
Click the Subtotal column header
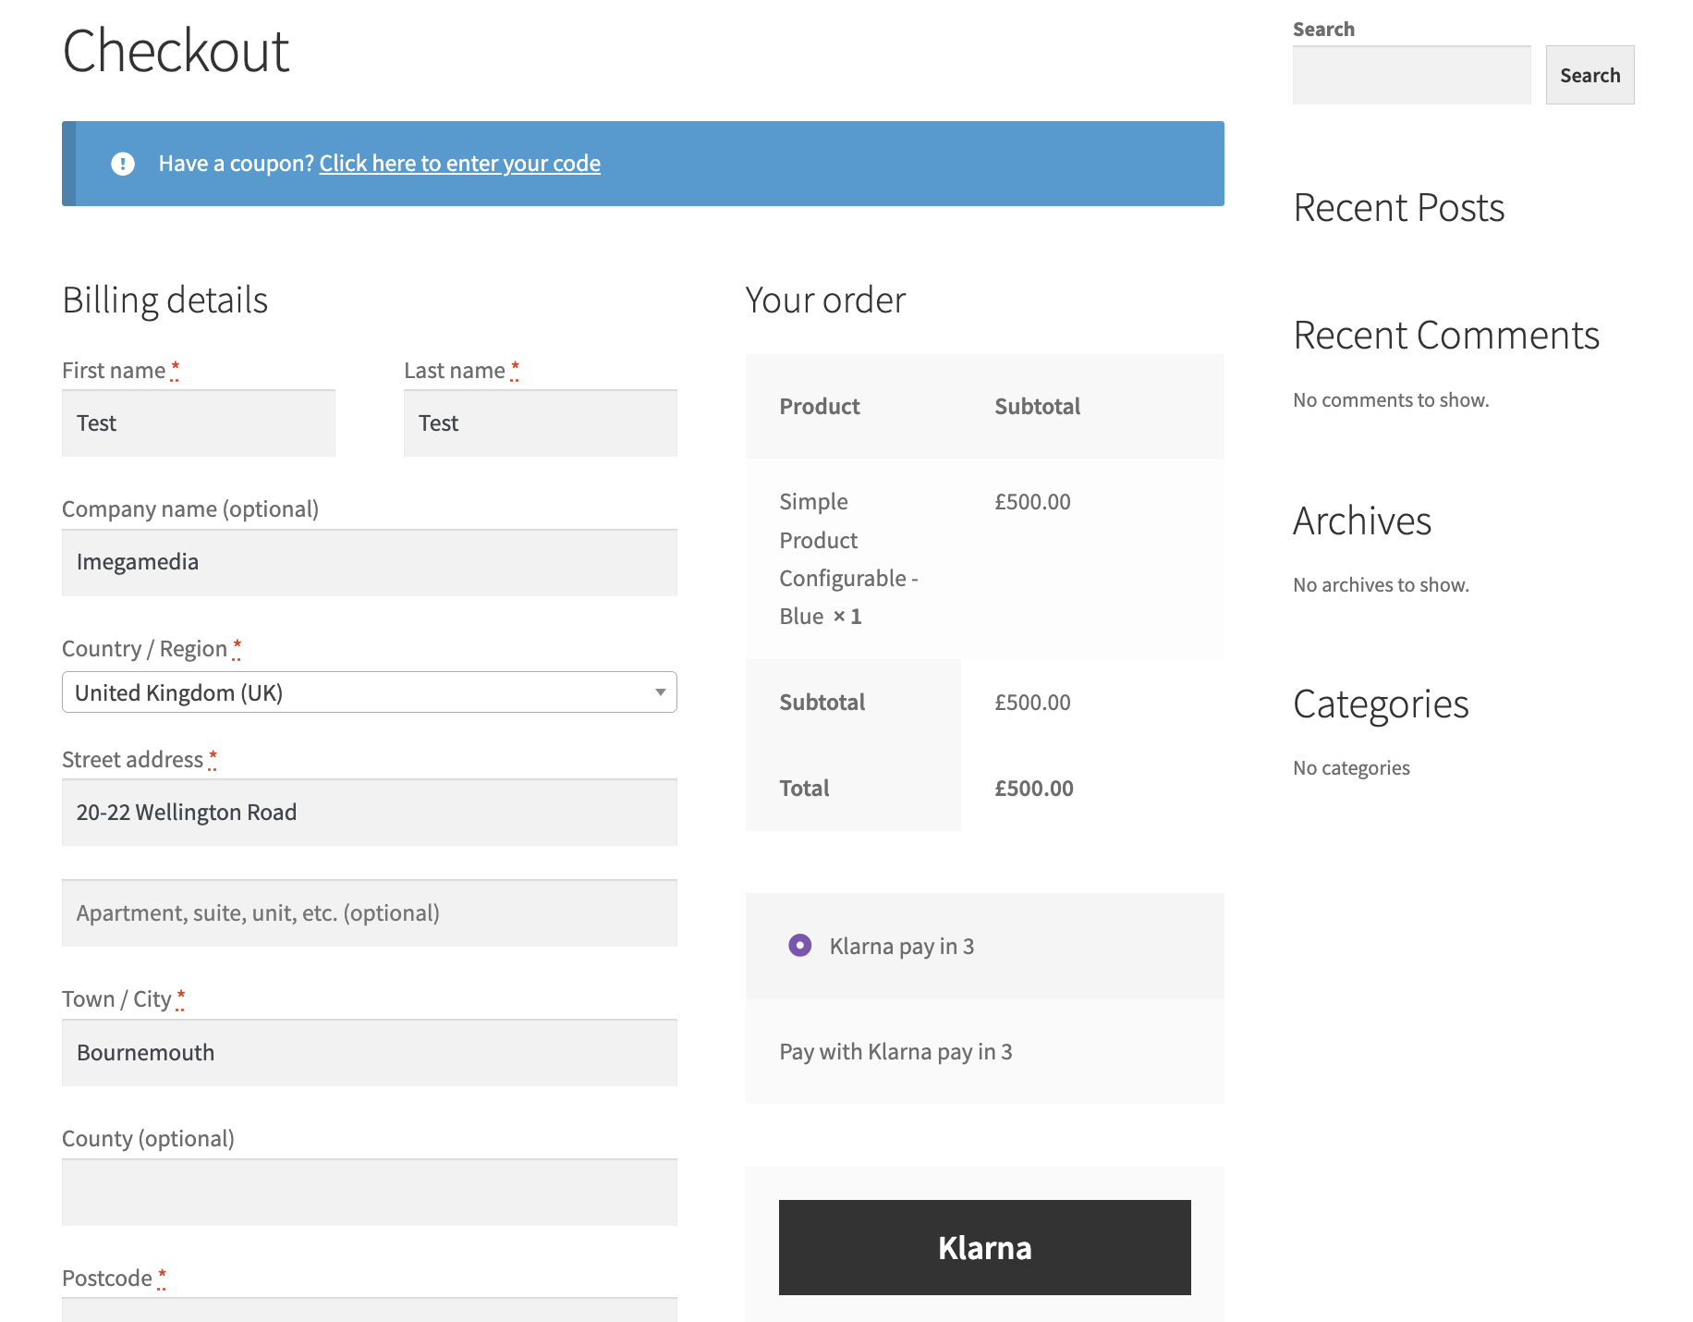coord(1037,407)
